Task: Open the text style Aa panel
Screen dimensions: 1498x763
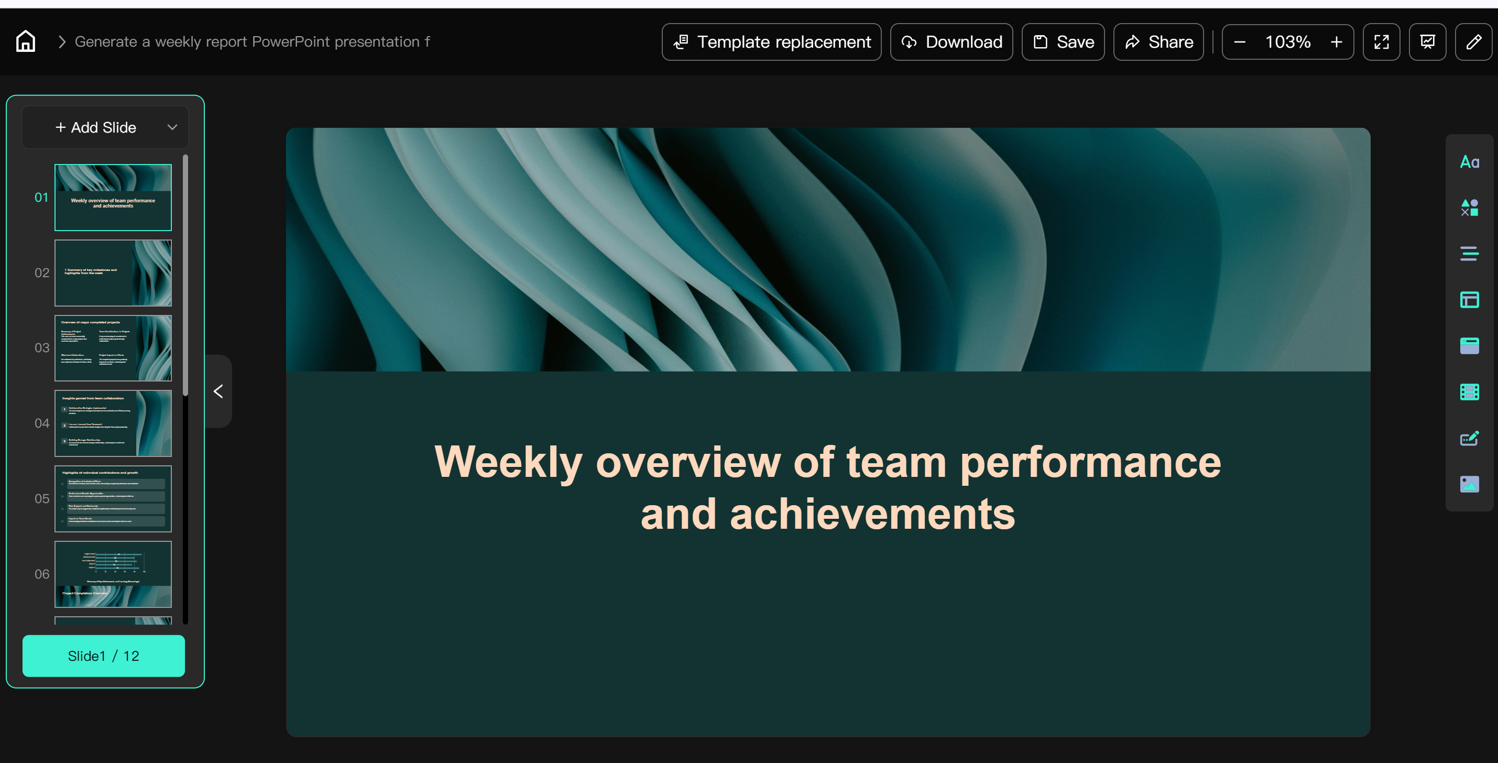Action: [1469, 162]
